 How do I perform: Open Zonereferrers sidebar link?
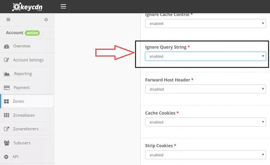point(26,129)
